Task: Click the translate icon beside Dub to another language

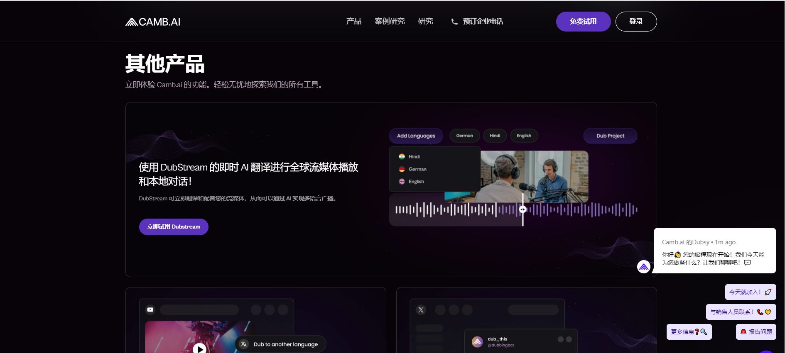Action: coord(244,344)
